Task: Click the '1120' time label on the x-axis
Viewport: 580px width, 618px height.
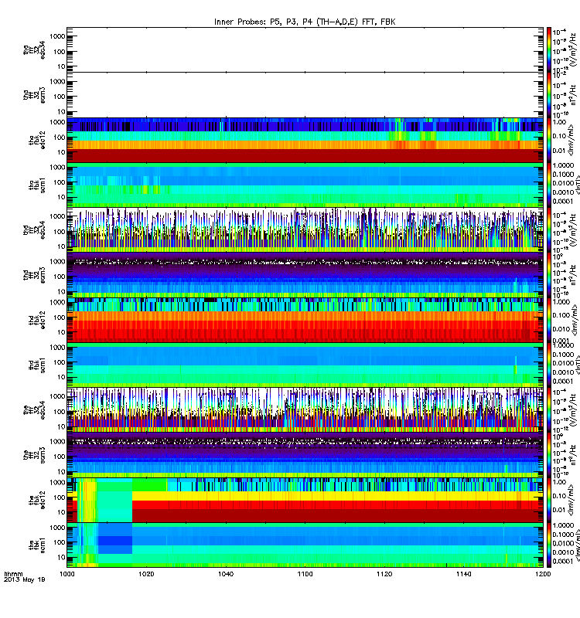Action: 384,574
